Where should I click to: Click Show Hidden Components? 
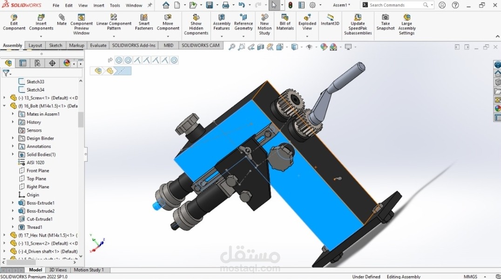coord(196,25)
